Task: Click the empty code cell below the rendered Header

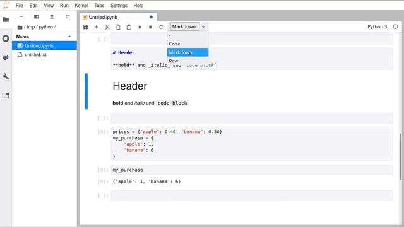Action: tap(252, 118)
